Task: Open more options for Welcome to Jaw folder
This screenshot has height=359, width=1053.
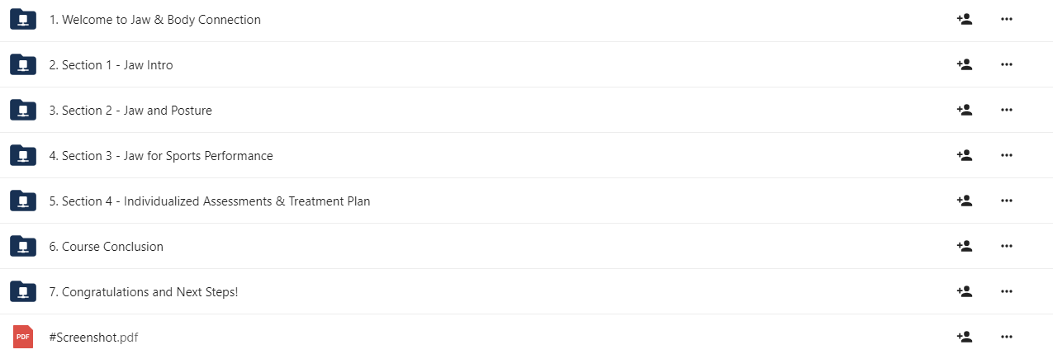Action: click(x=1006, y=19)
